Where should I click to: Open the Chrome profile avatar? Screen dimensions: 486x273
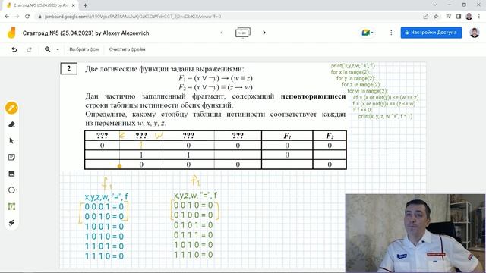(x=469, y=17)
